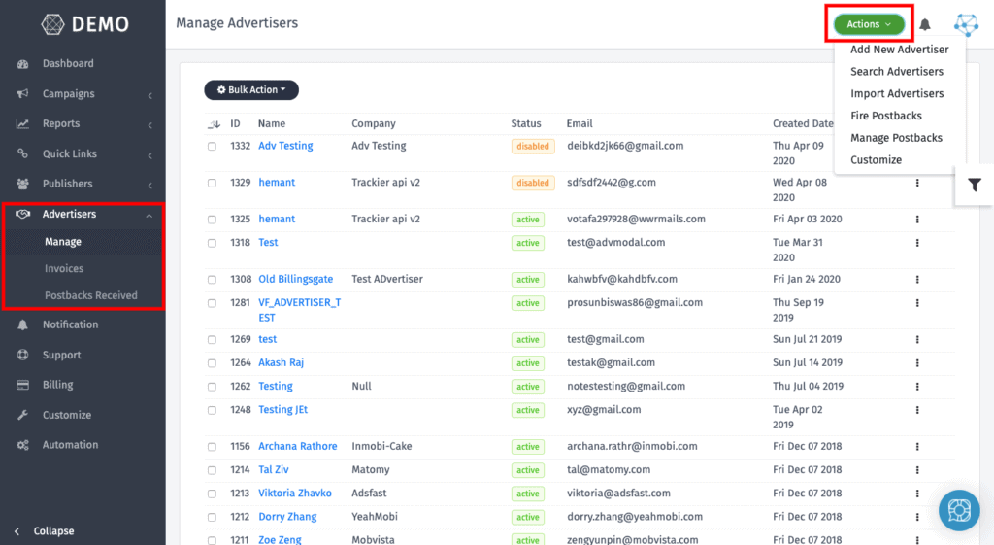Viewport: 994px width, 545px height.
Task: Open the Viktoria Zhavko advertiser link
Action: click(x=295, y=493)
